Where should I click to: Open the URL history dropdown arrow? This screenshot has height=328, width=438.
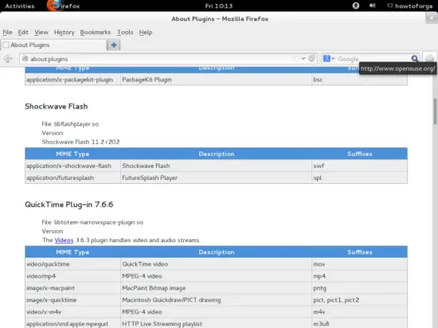pos(303,59)
